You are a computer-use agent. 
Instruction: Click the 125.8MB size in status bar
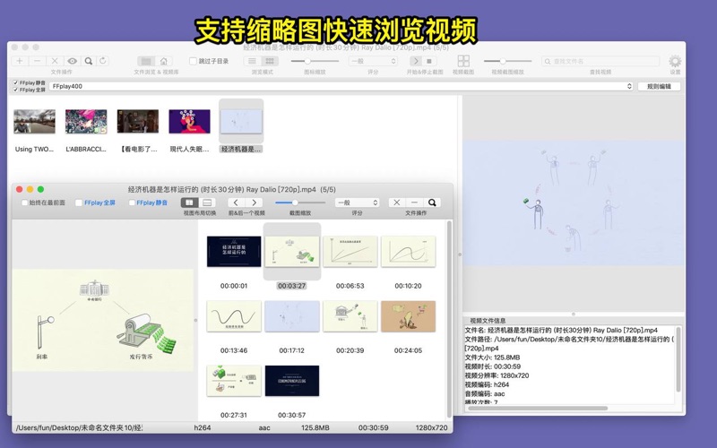pyautogui.click(x=315, y=428)
